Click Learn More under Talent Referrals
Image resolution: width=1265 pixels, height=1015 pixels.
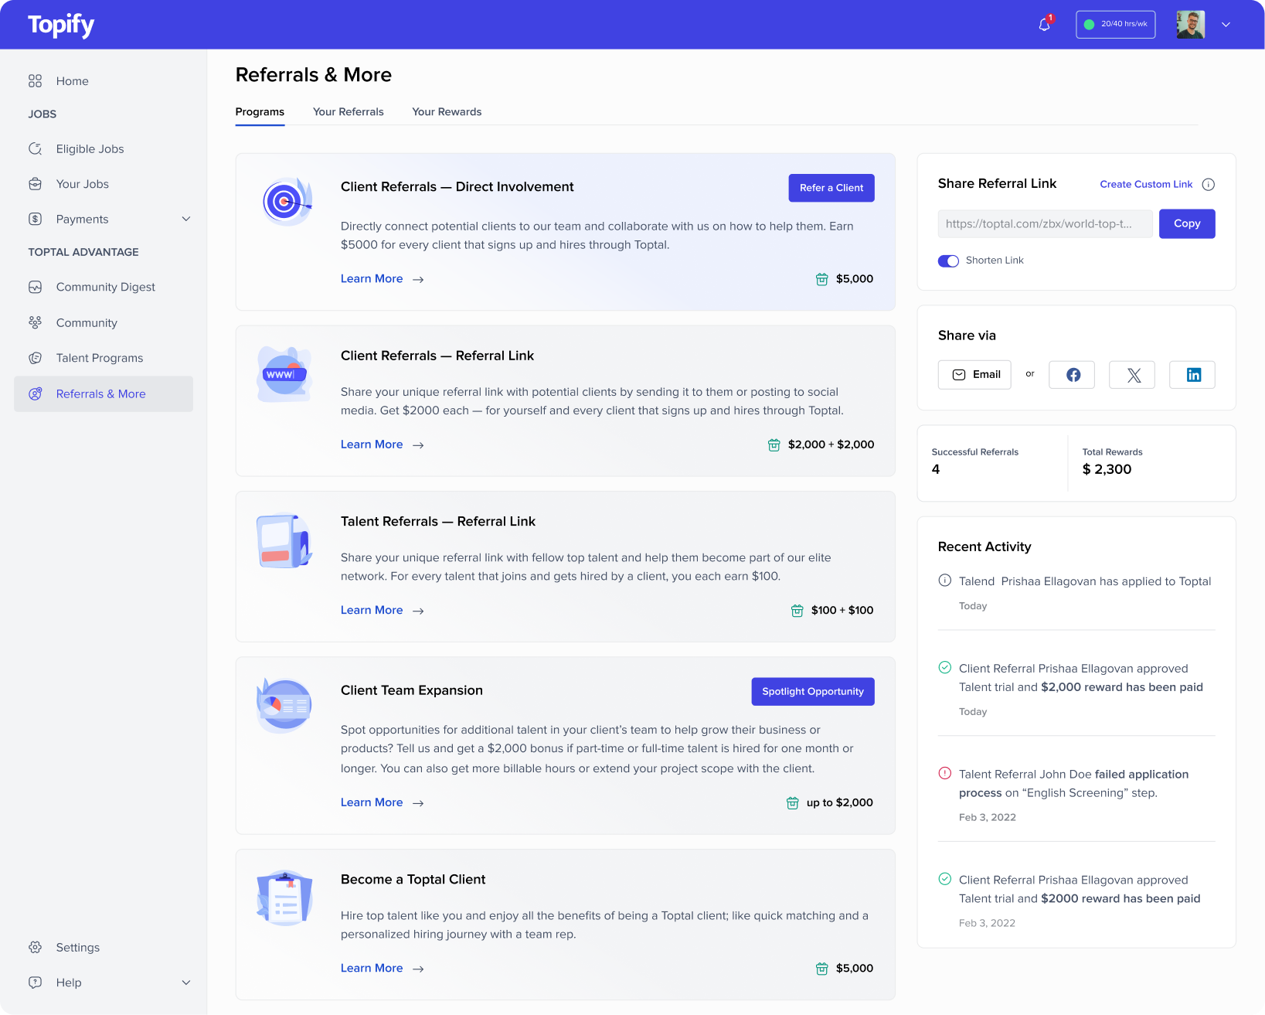(x=383, y=611)
